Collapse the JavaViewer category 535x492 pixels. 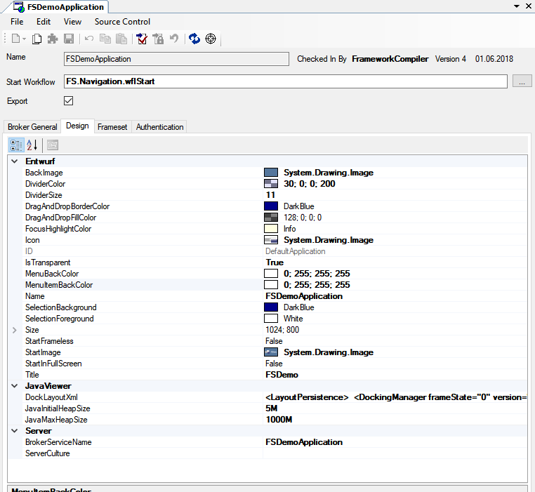(x=15, y=386)
